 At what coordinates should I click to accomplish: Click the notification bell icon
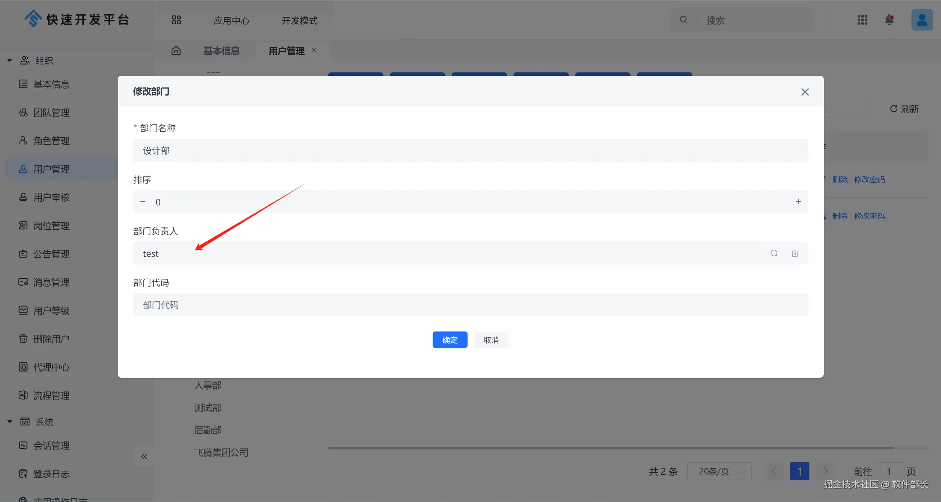click(x=889, y=20)
